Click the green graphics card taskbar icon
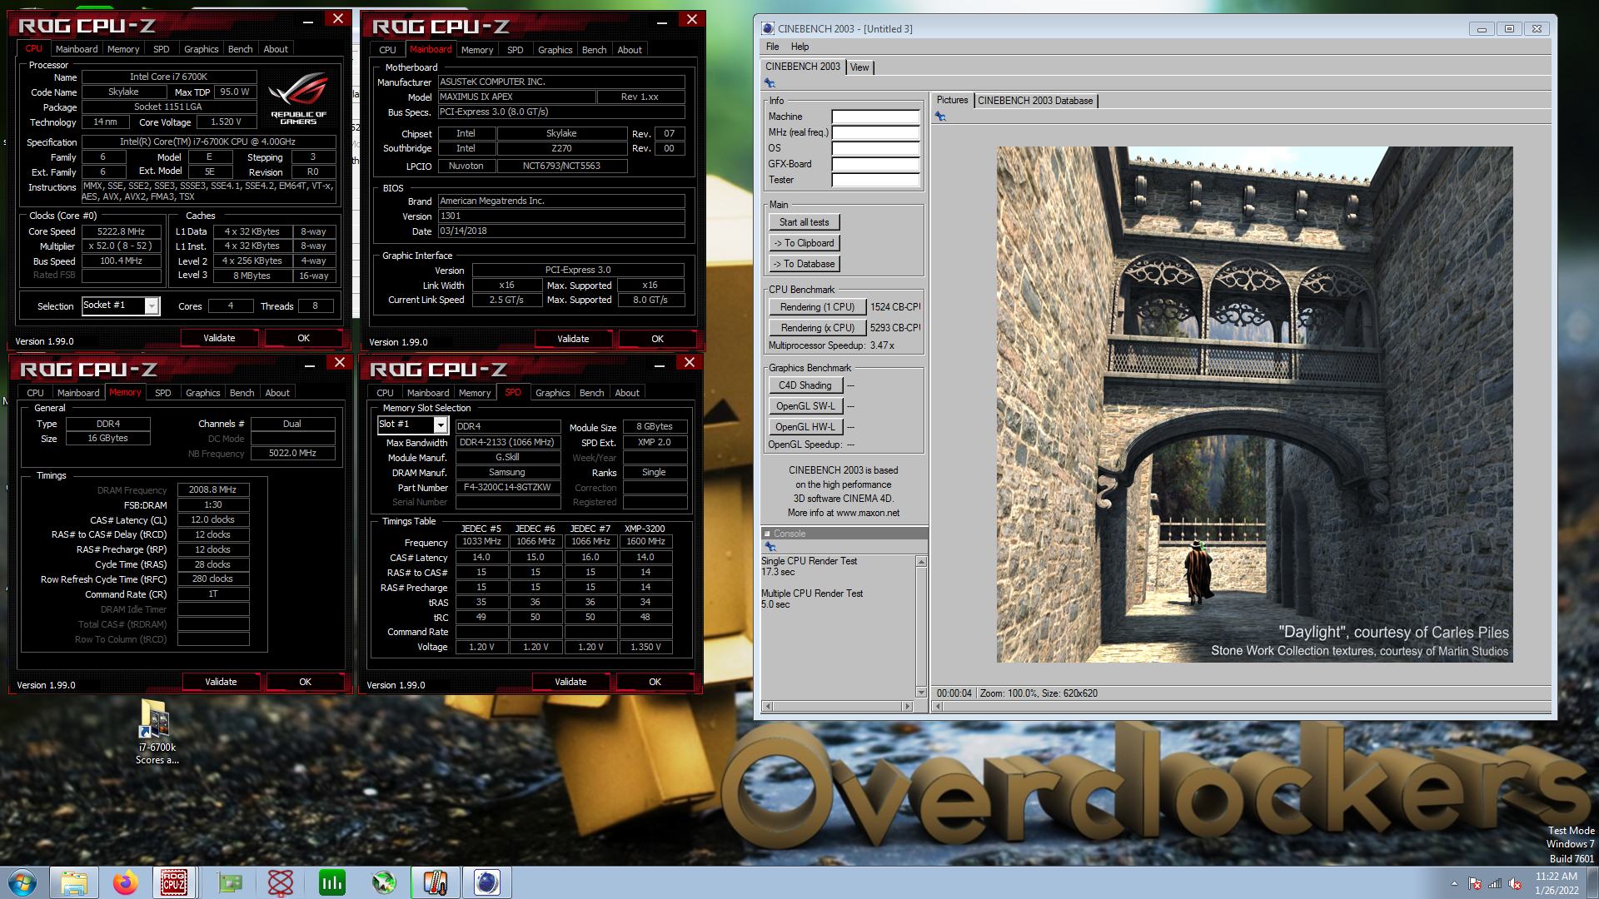Image resolution: width=1599 pixels, height=899 pixels. pos(230,882)
